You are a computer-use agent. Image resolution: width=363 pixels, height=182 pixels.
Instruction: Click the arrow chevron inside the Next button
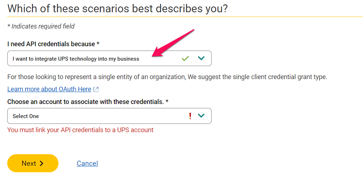[41, 163]
